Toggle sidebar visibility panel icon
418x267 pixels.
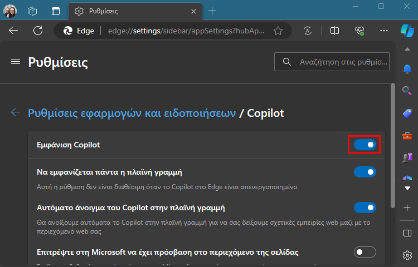407,233
